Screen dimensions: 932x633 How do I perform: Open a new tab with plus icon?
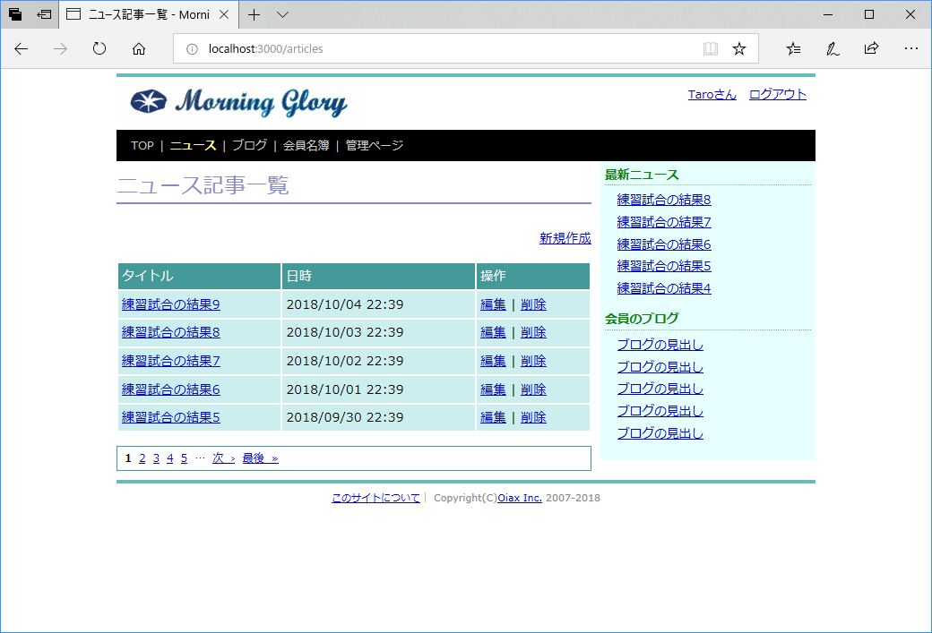click(254, 15)
